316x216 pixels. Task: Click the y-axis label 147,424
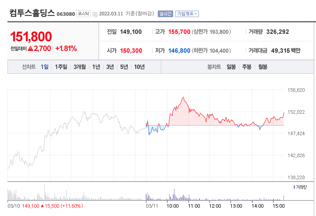(x=296, y=133)
